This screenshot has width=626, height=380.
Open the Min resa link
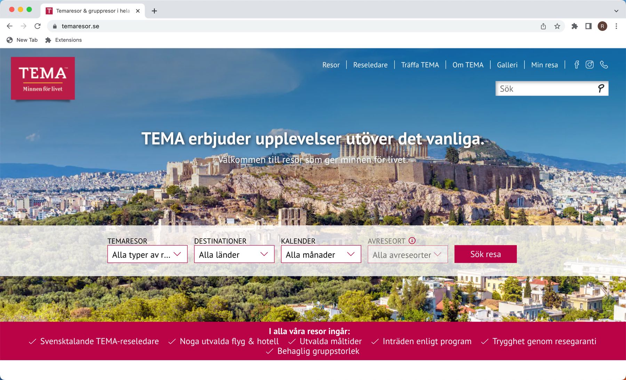[544, 65]
